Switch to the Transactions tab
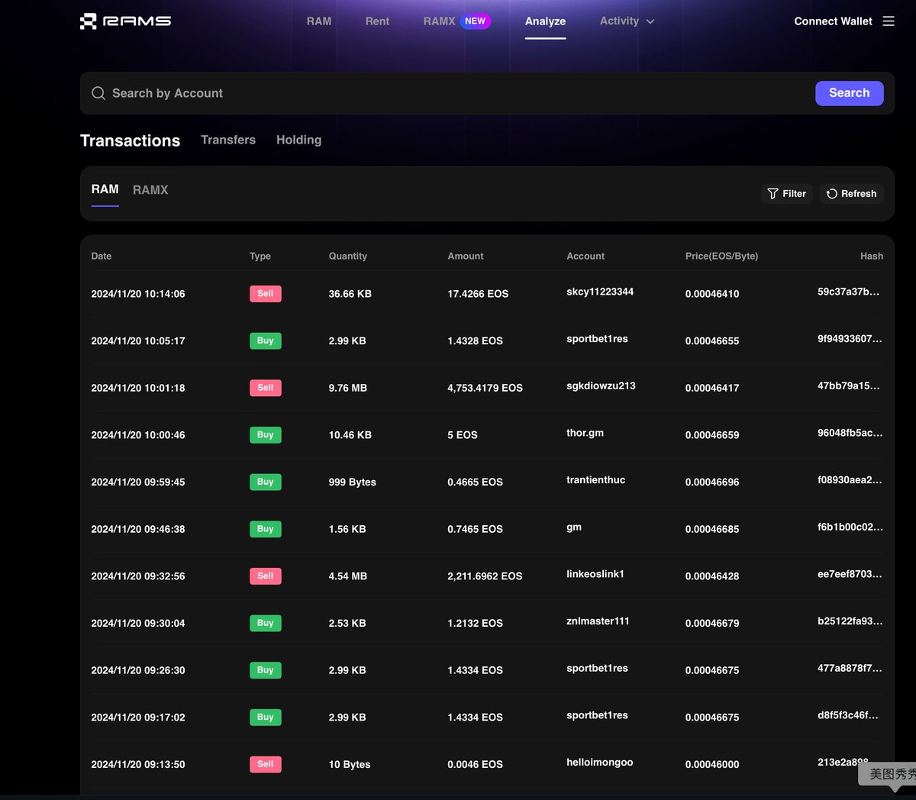 [x=131, y=140]
